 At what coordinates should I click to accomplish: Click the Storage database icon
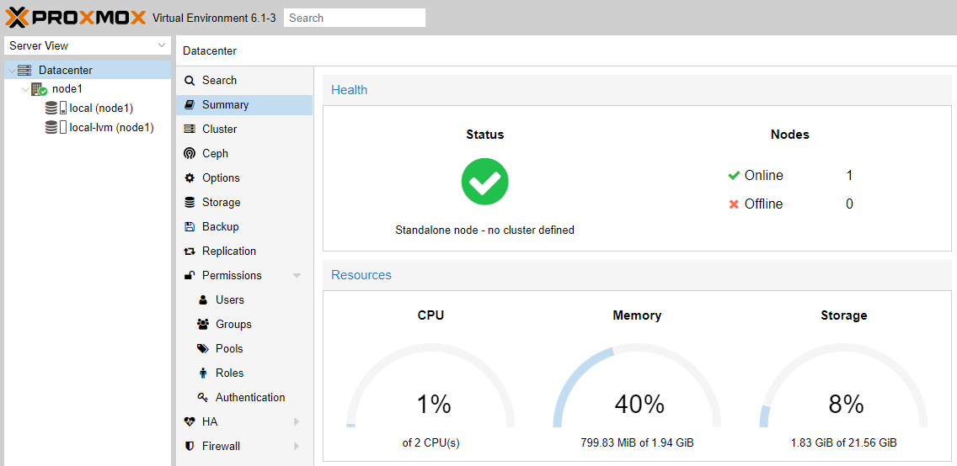click(x=190, y=203)
